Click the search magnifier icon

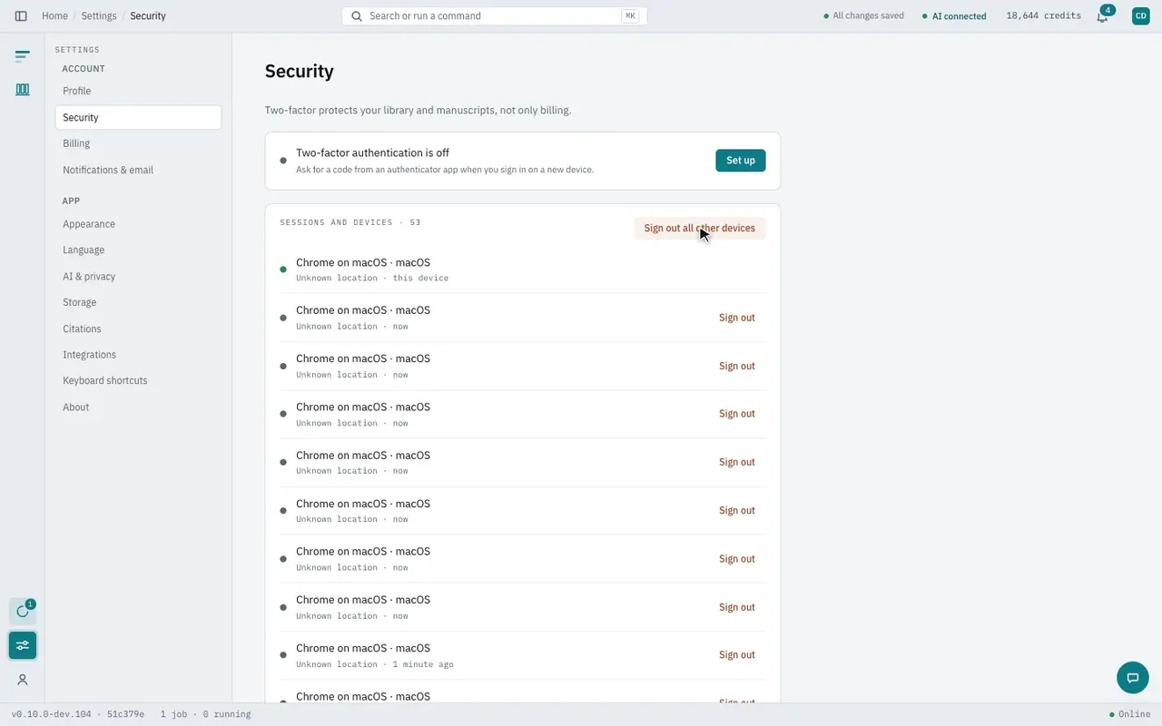[x=357, y=16]
